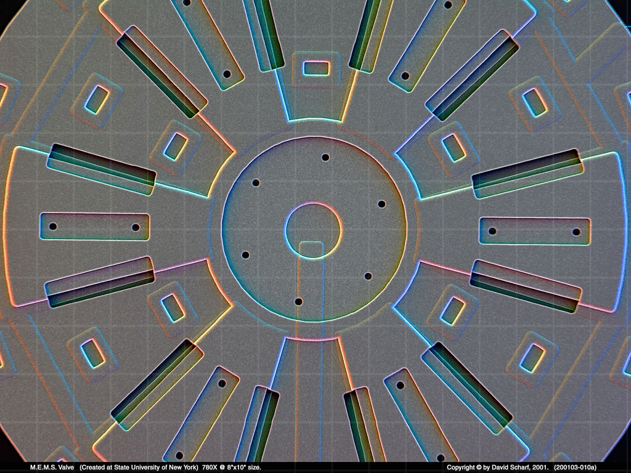Click the "780X @ 8"x10" size." text
This screenshot has width=631, height=473.
(232, 467)
